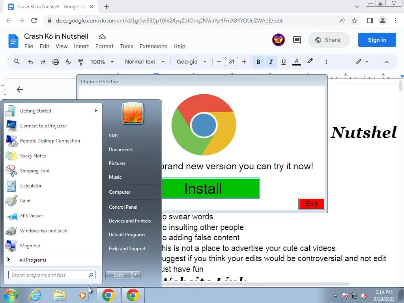
Task: Open the Normal text style dropdown
Action: pyautogui.click(x=144, y=62)
